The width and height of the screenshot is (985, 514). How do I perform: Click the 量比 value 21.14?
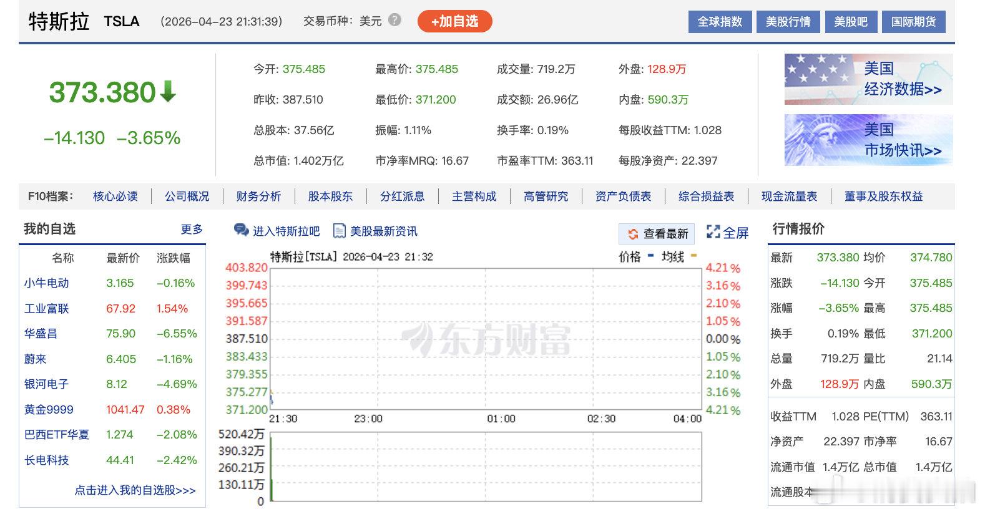(x=939, y=359)
